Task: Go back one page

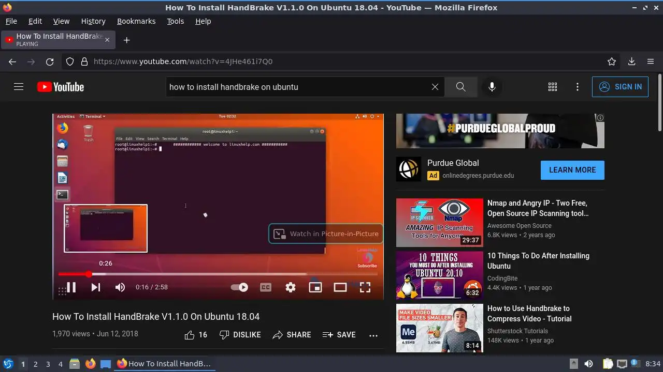Action: coord(12,61)
